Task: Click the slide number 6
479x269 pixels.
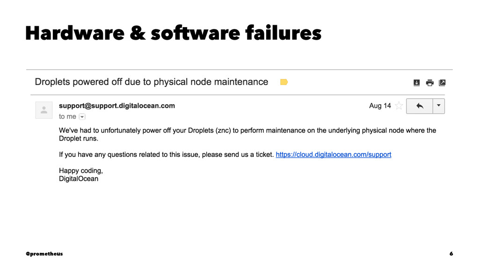Action: click(x=451, y=254)
